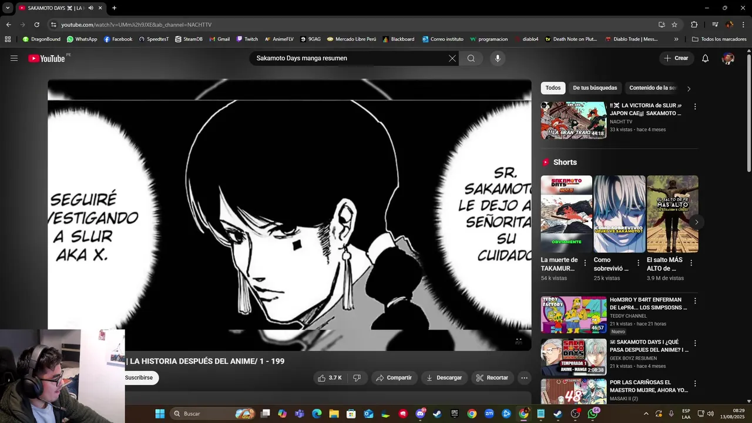This screenshot has width=752, height=423.
Task: Open NACHT TV channel link
Action: [621, 122]
